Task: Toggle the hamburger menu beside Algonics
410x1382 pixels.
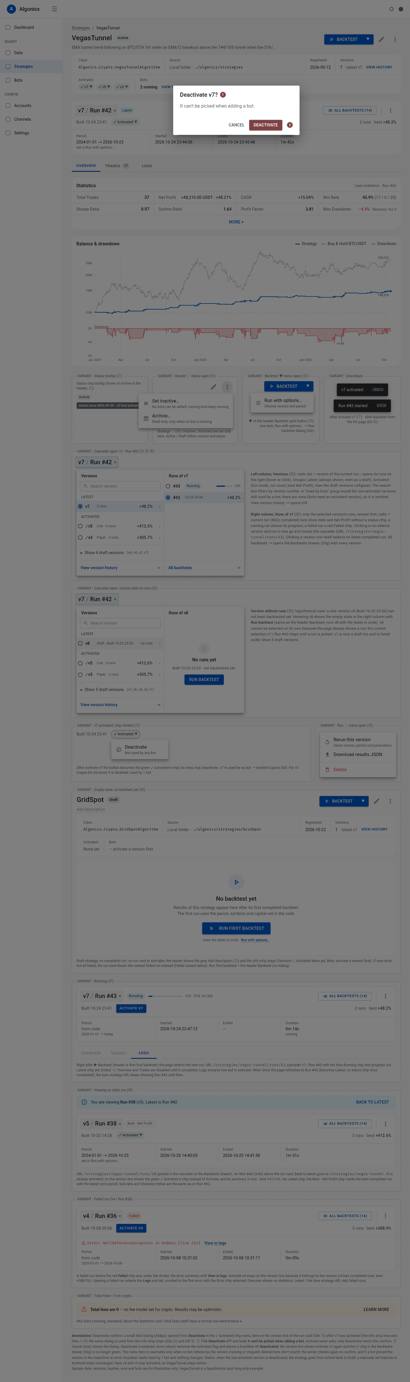Action: pyautogui.click(x=54, y=9)
